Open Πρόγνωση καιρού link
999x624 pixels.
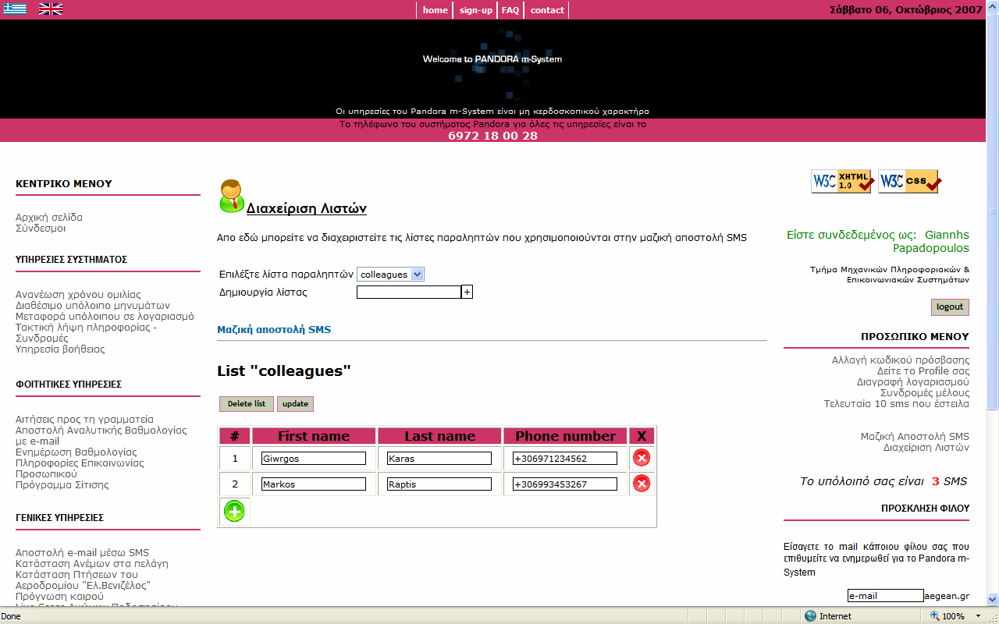tap(59, 597)
